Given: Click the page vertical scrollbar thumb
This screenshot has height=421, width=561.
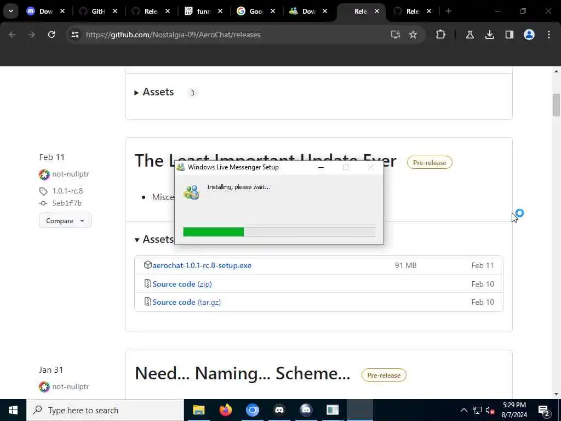Looking at the screenshot, I should point(556,105).
